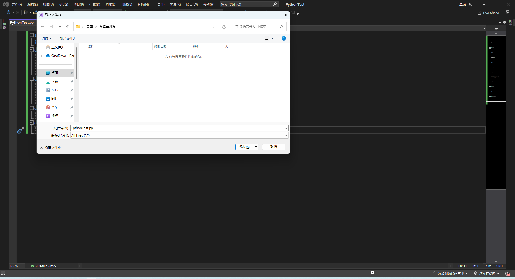The height and width of the screenshot is (279, 515).
Task: Select 文档 in the navigation pane
Action: click(56, 90)
